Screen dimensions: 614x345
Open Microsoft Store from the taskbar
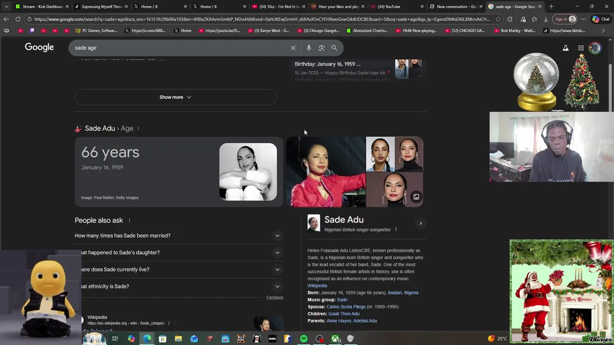point(163,339)
